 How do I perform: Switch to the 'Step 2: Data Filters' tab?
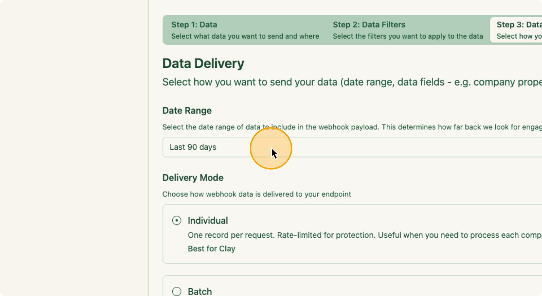pyautogui.click(x=408, y=30)
